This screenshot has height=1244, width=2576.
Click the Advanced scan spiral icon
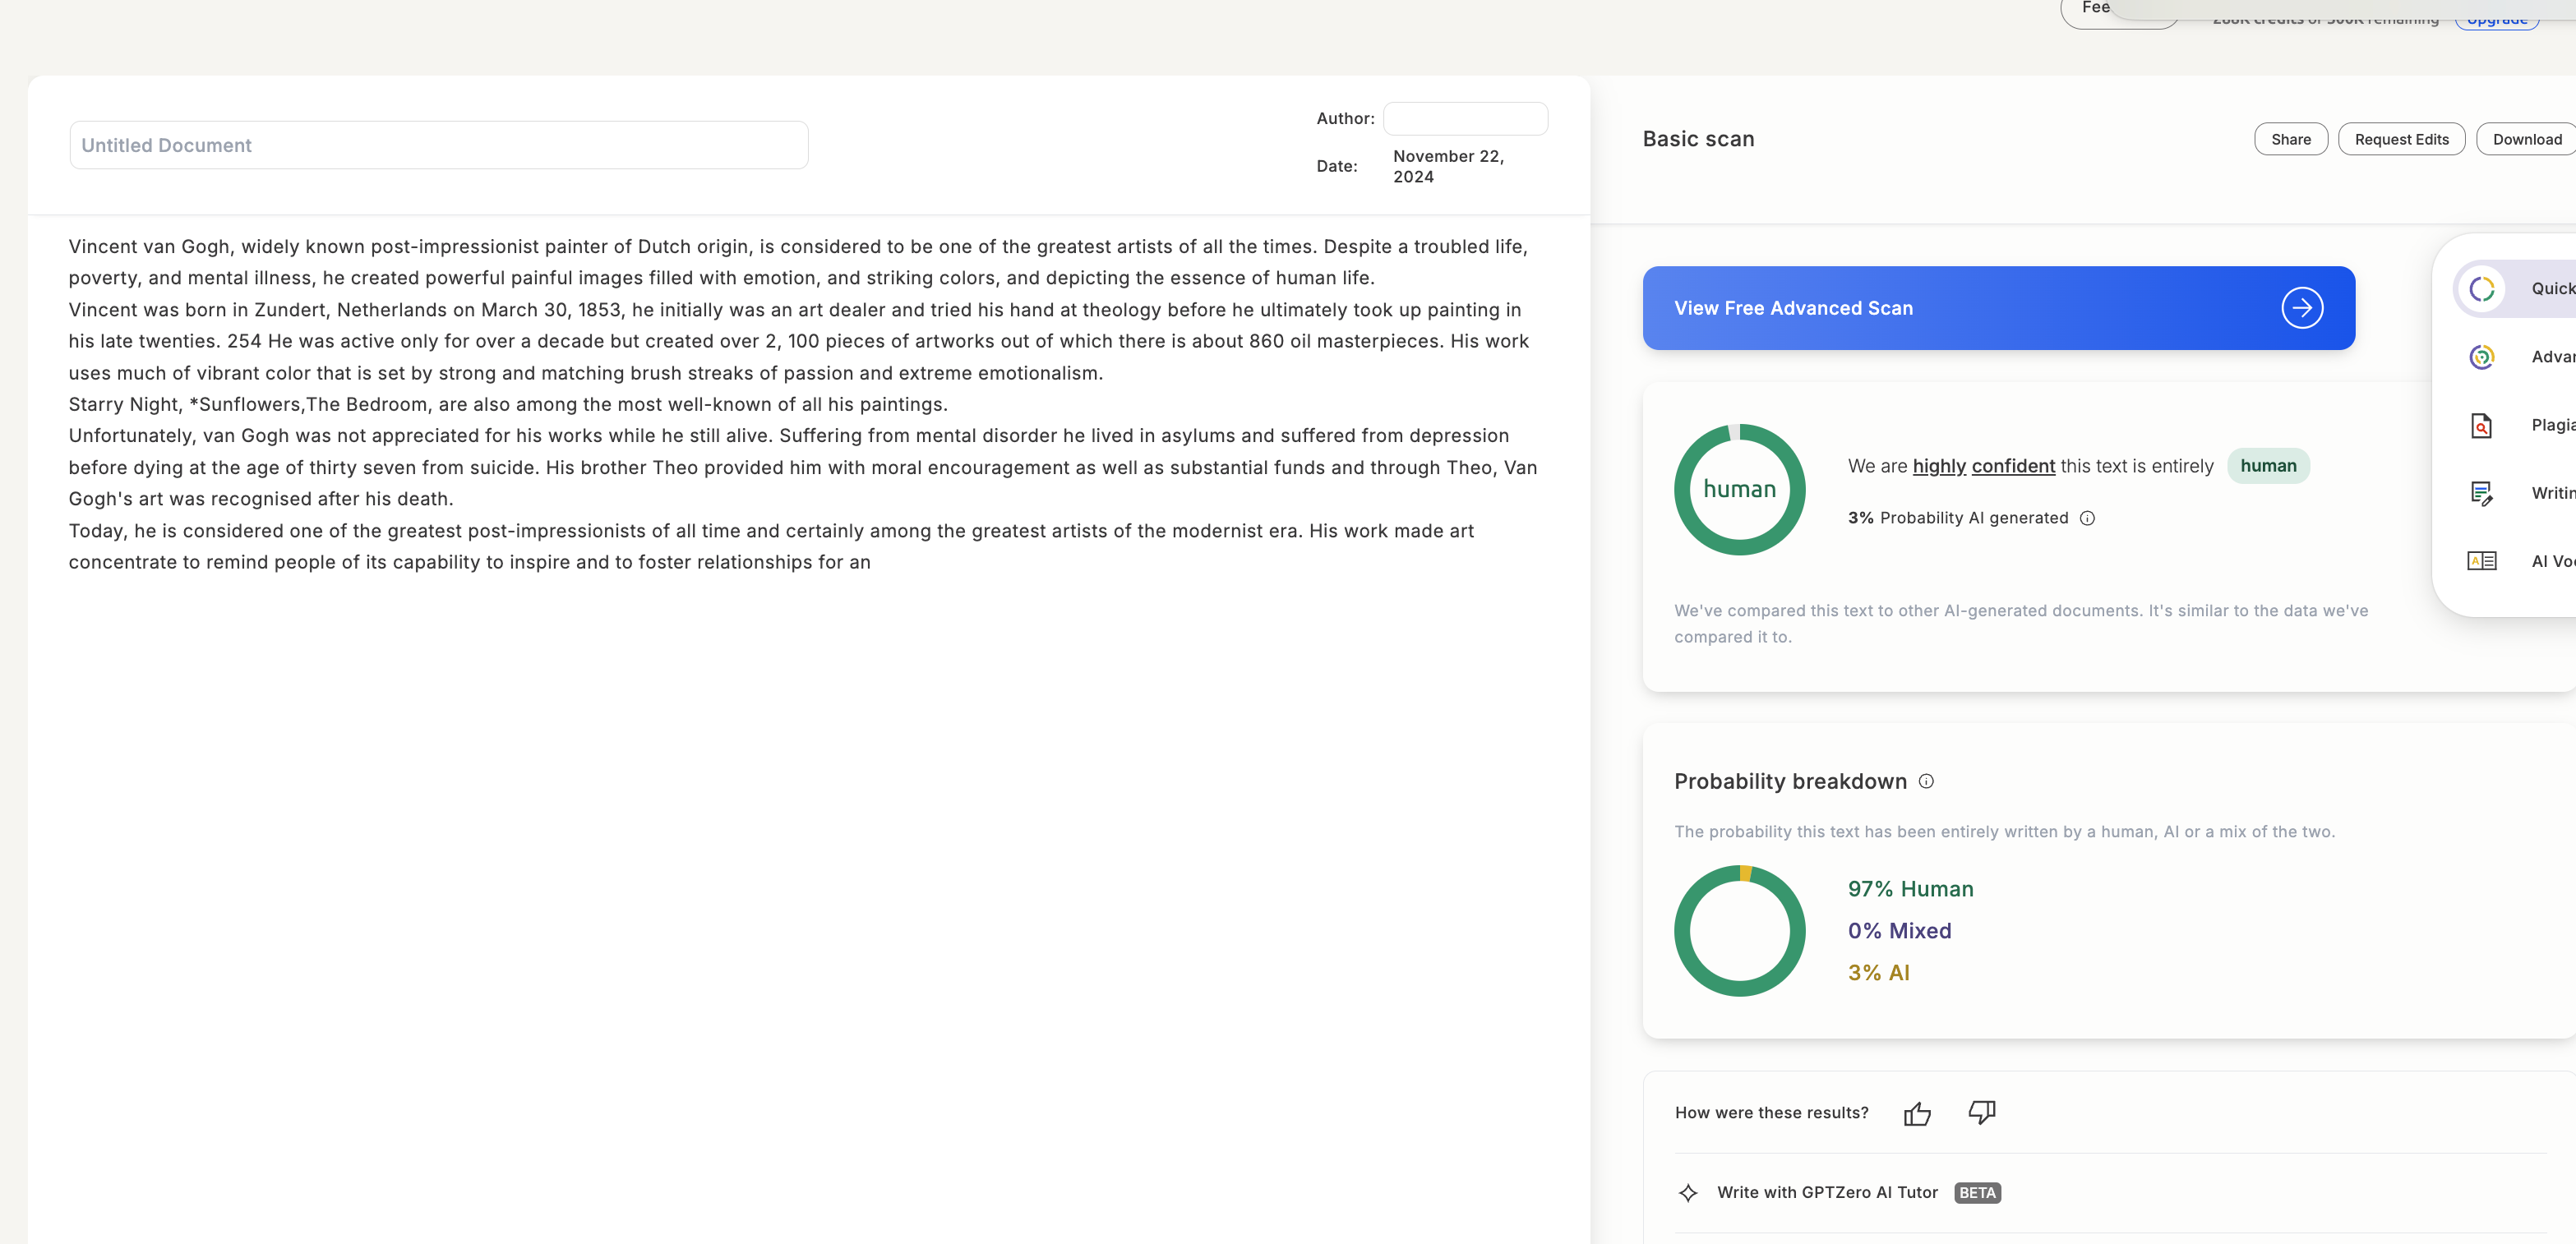[2481, 357]
